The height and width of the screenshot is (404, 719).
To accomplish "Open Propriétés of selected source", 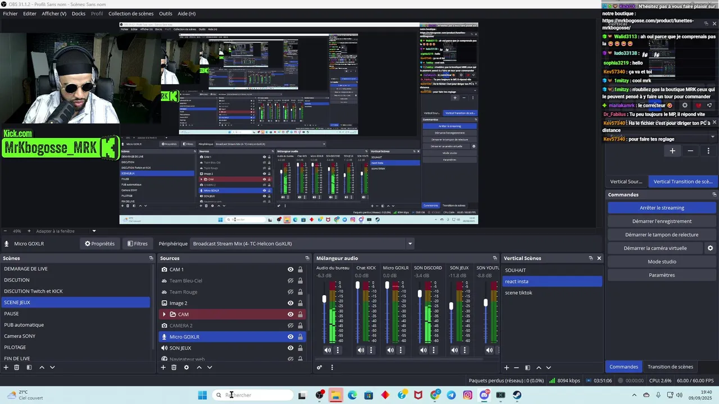I will [99, 244].
